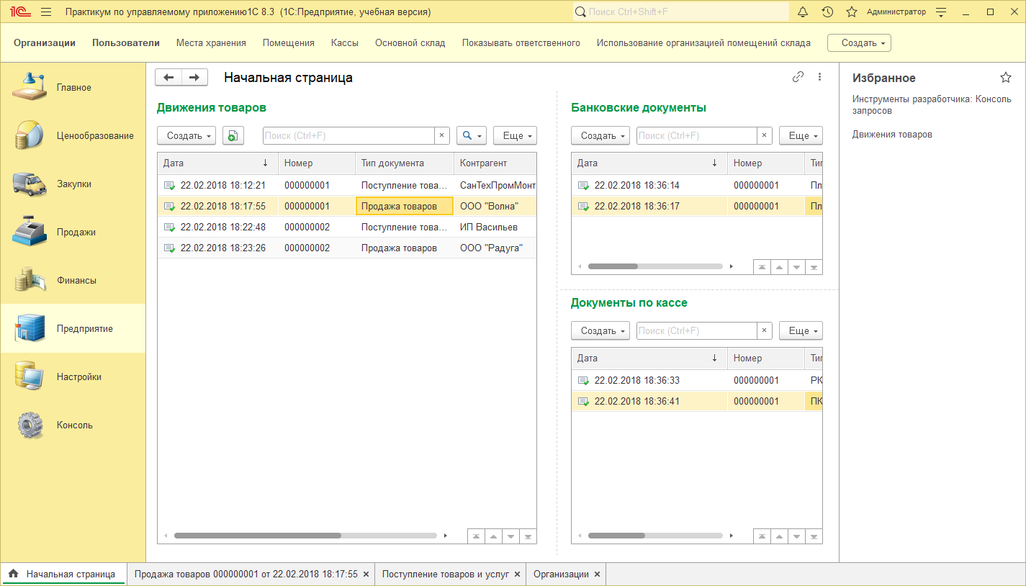Open Создать dropdown in Документы по кассе
Viewport: 1026px width, 586px height.
coord(600,330)
